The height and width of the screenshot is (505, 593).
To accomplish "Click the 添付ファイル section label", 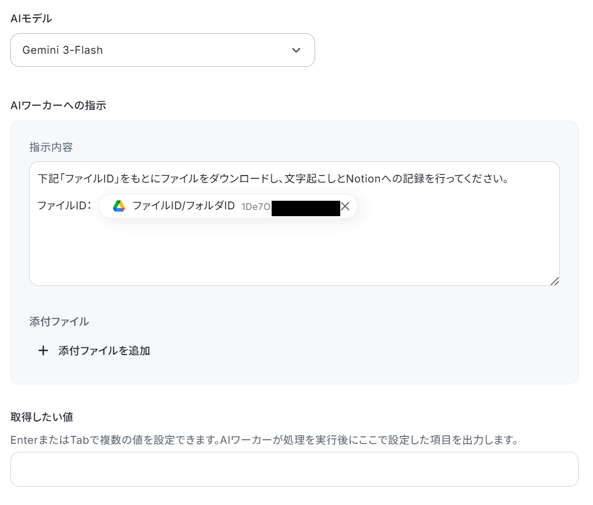I will [59, 321].
